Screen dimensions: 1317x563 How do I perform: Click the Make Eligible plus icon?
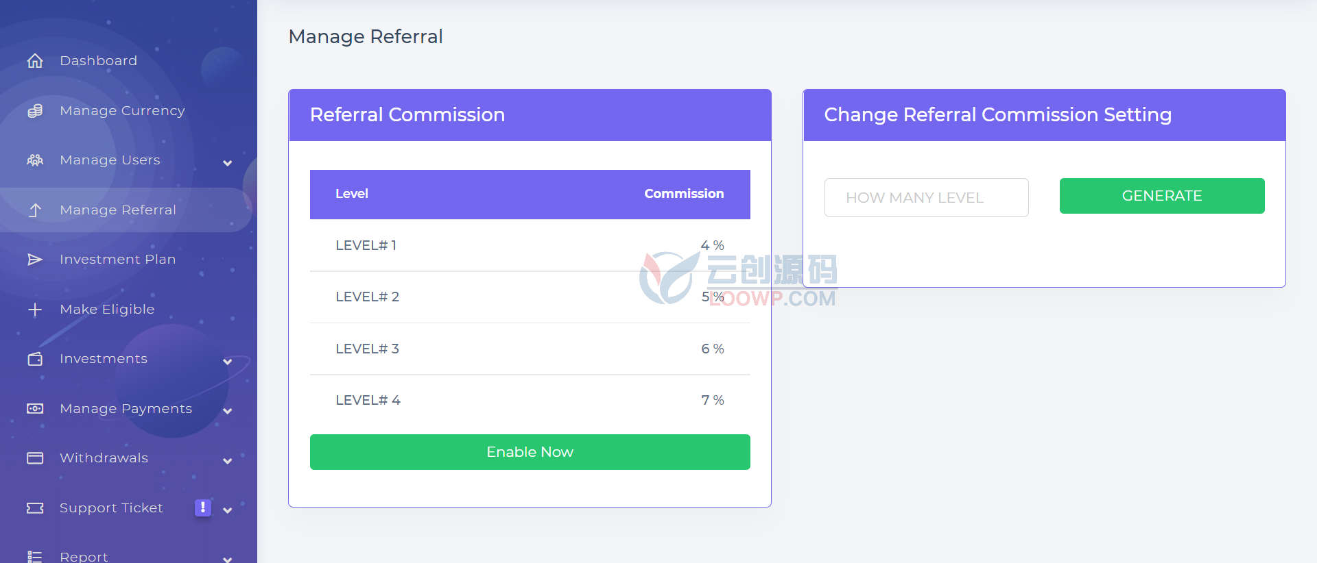tap(35, 310)
